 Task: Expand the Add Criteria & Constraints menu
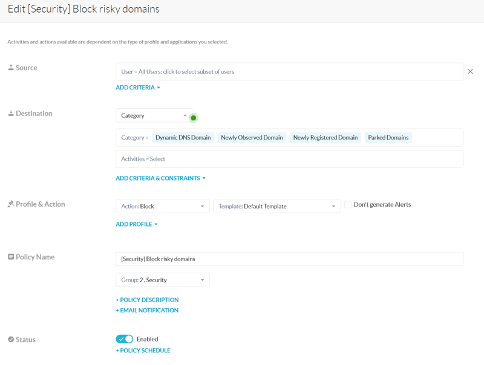160,178
